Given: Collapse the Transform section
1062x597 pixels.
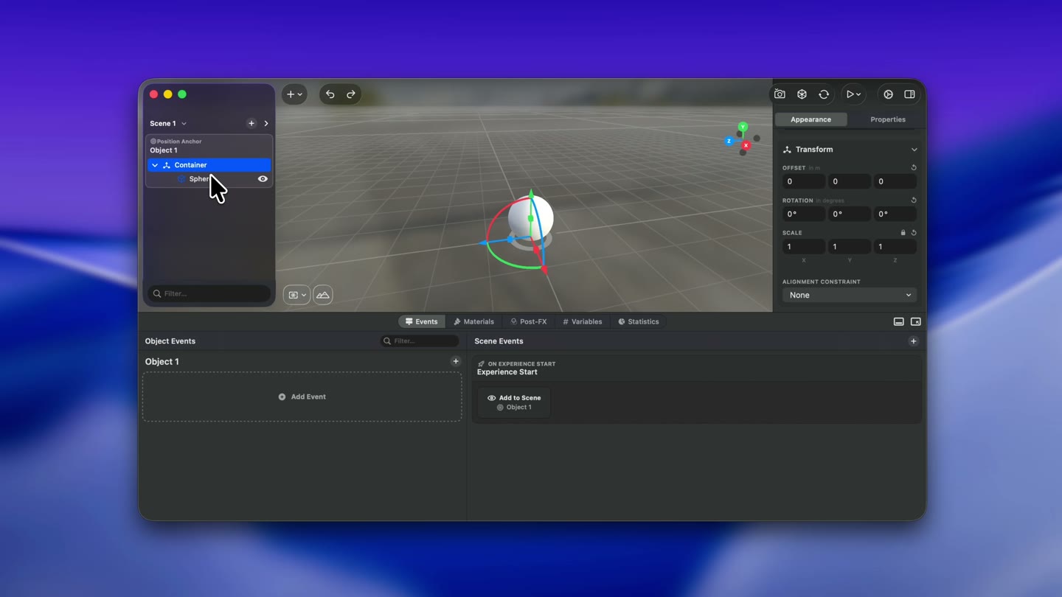Looking at the screenshot, I should tap(914, 150).
